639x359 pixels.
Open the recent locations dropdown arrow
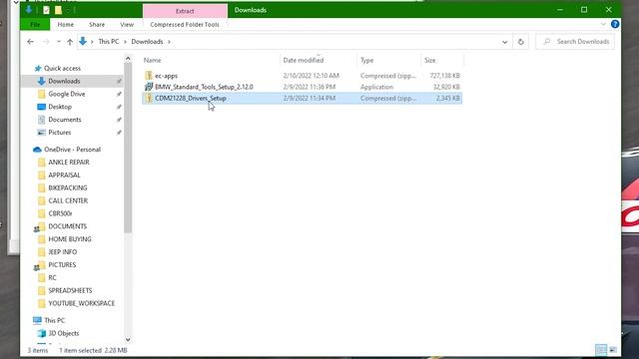pos(59,42)
